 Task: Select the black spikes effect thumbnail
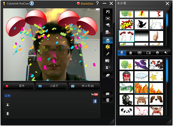142,36
